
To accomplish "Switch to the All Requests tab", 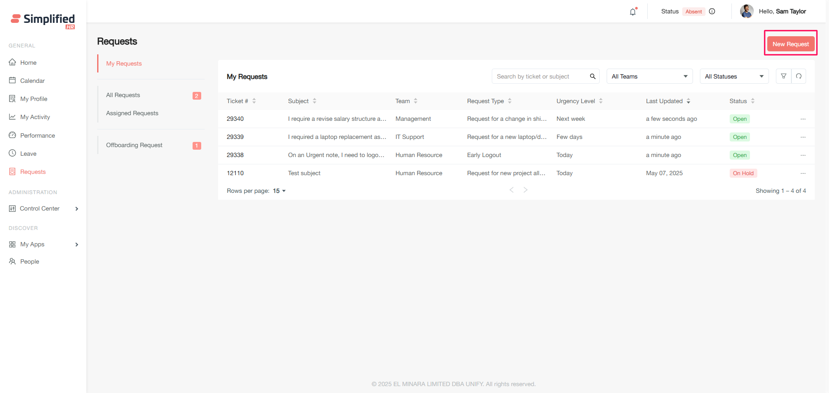I will [x=123, y=95].
